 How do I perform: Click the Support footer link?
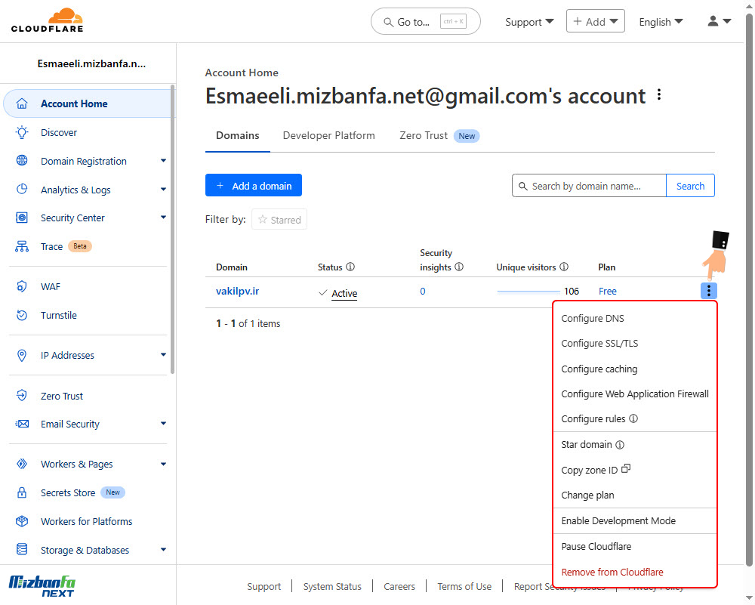click(263, 586)
